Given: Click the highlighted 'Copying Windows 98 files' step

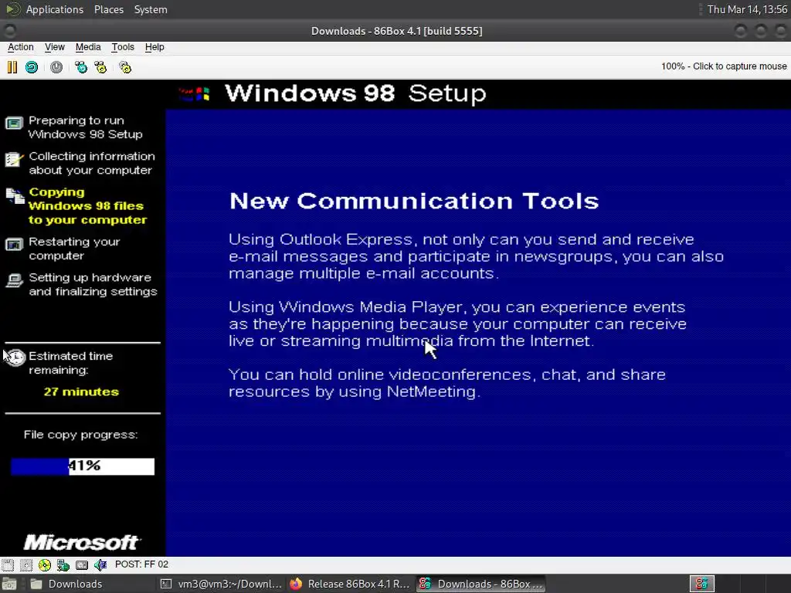Looking at the screenshot, I should [88, 205].
